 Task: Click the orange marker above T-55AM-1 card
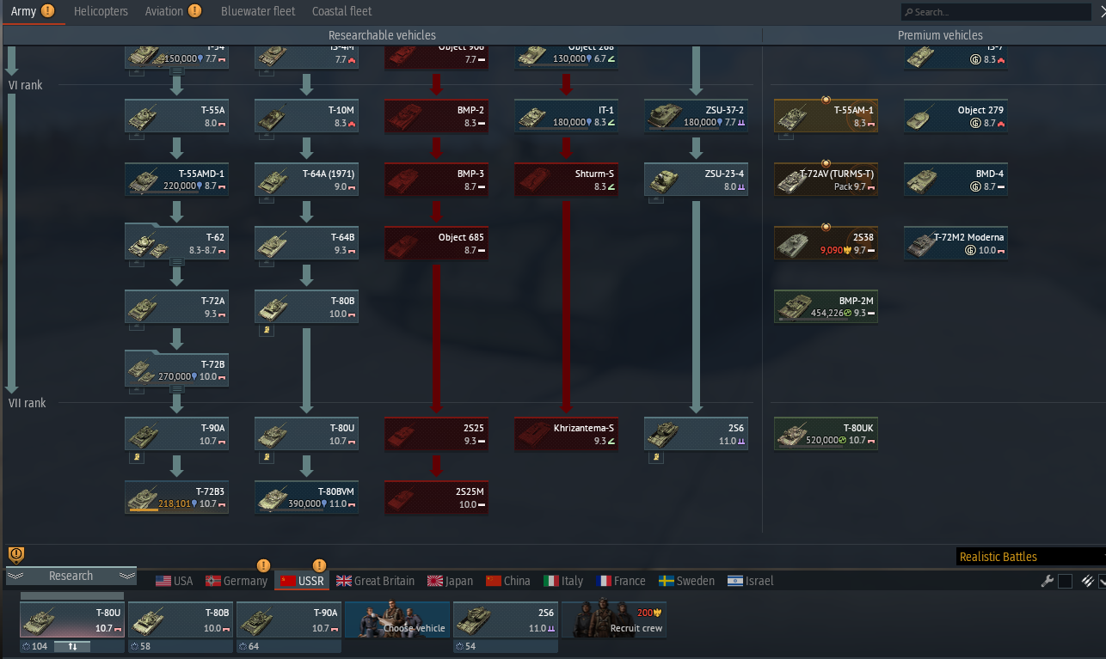[x=826, y=99]
